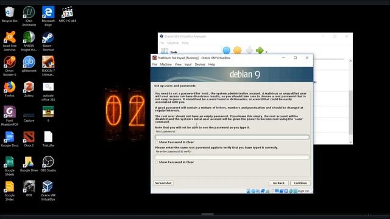Click the orange Settings gear in VirtualBox Manager
Viewport: 390px width, 219px height.
pyautogui.click(x=238, y=50)
